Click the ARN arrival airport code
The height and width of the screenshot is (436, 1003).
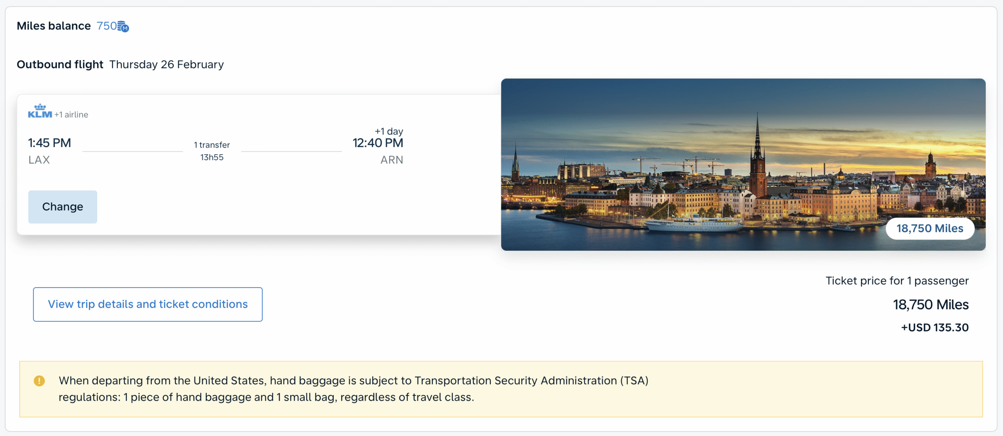click(391, 160)
